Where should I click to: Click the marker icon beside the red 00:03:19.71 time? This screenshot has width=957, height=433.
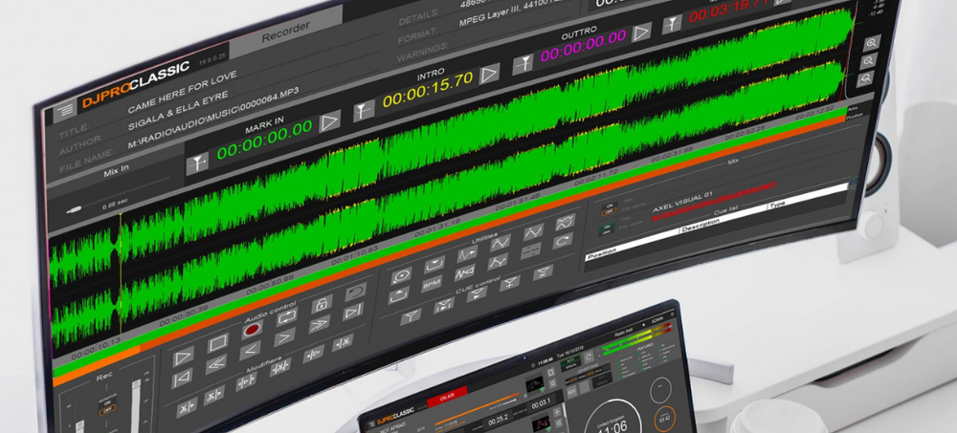672,25
